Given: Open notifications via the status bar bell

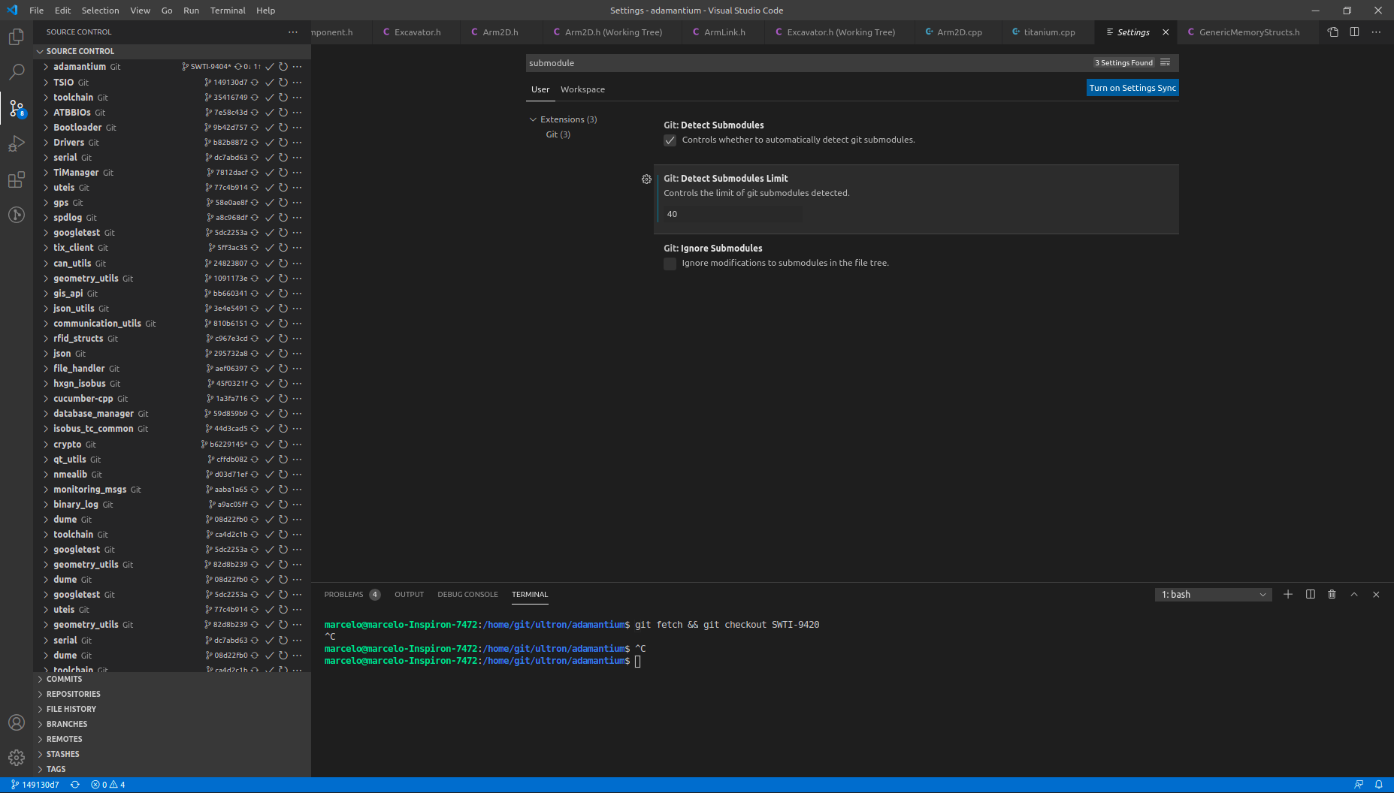Looking at the screenshot, I should [1379, 784].
